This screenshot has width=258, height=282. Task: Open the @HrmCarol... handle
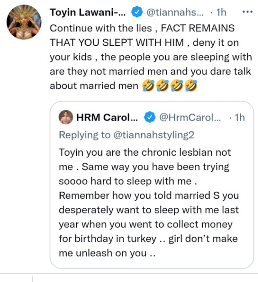(190, 118)
